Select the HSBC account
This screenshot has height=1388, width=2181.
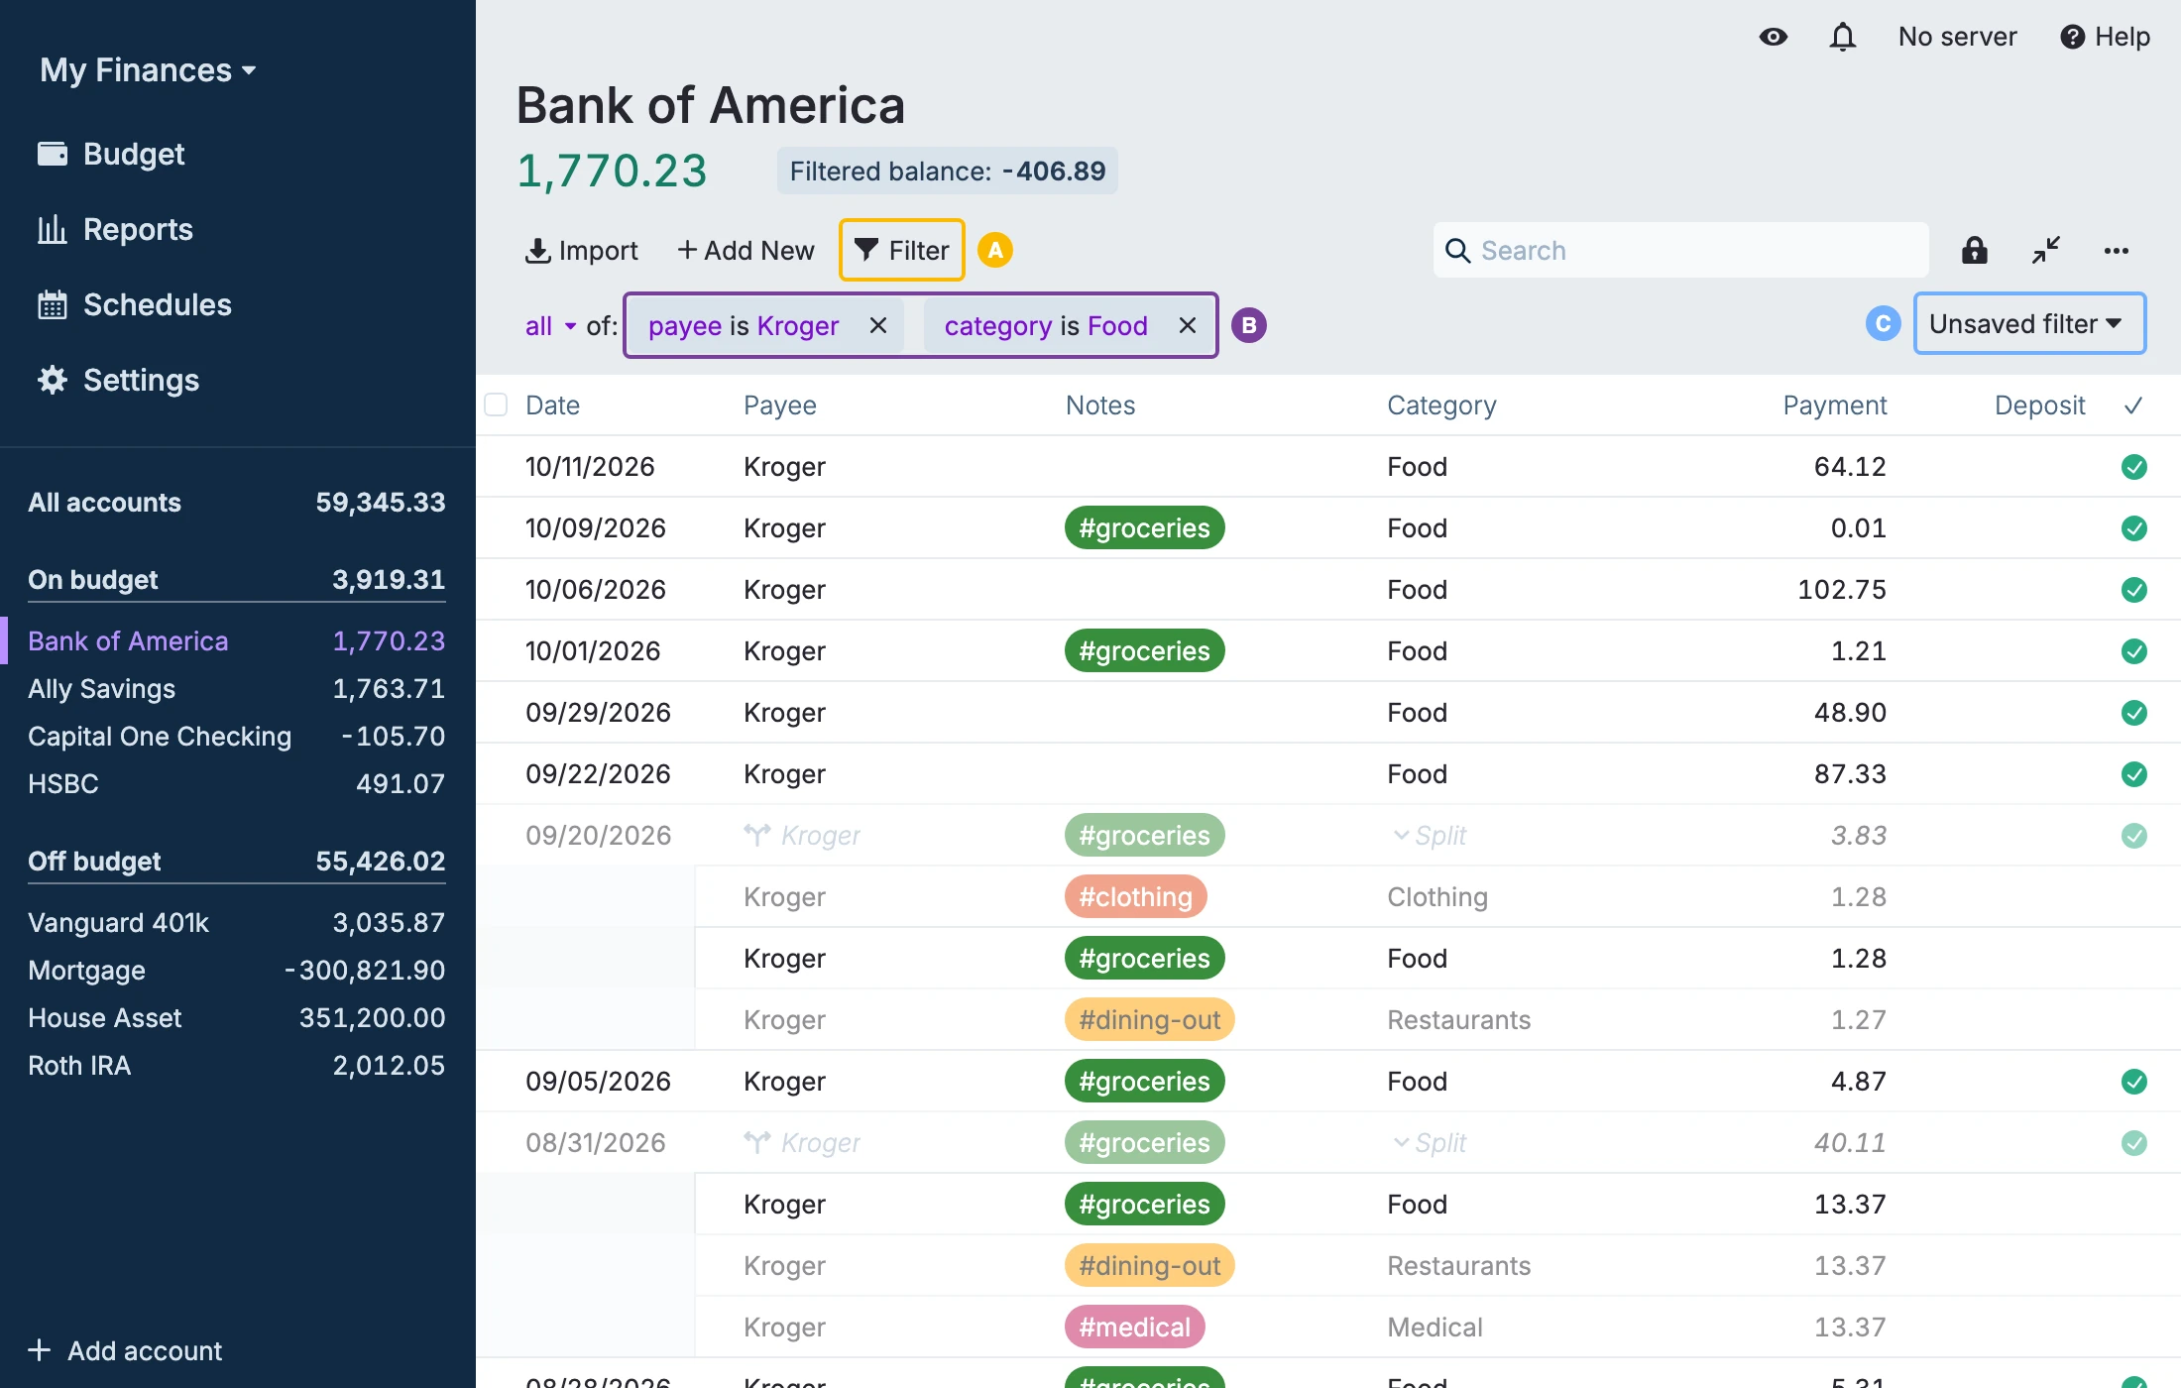pyautogui.click(x=236, y=783)
